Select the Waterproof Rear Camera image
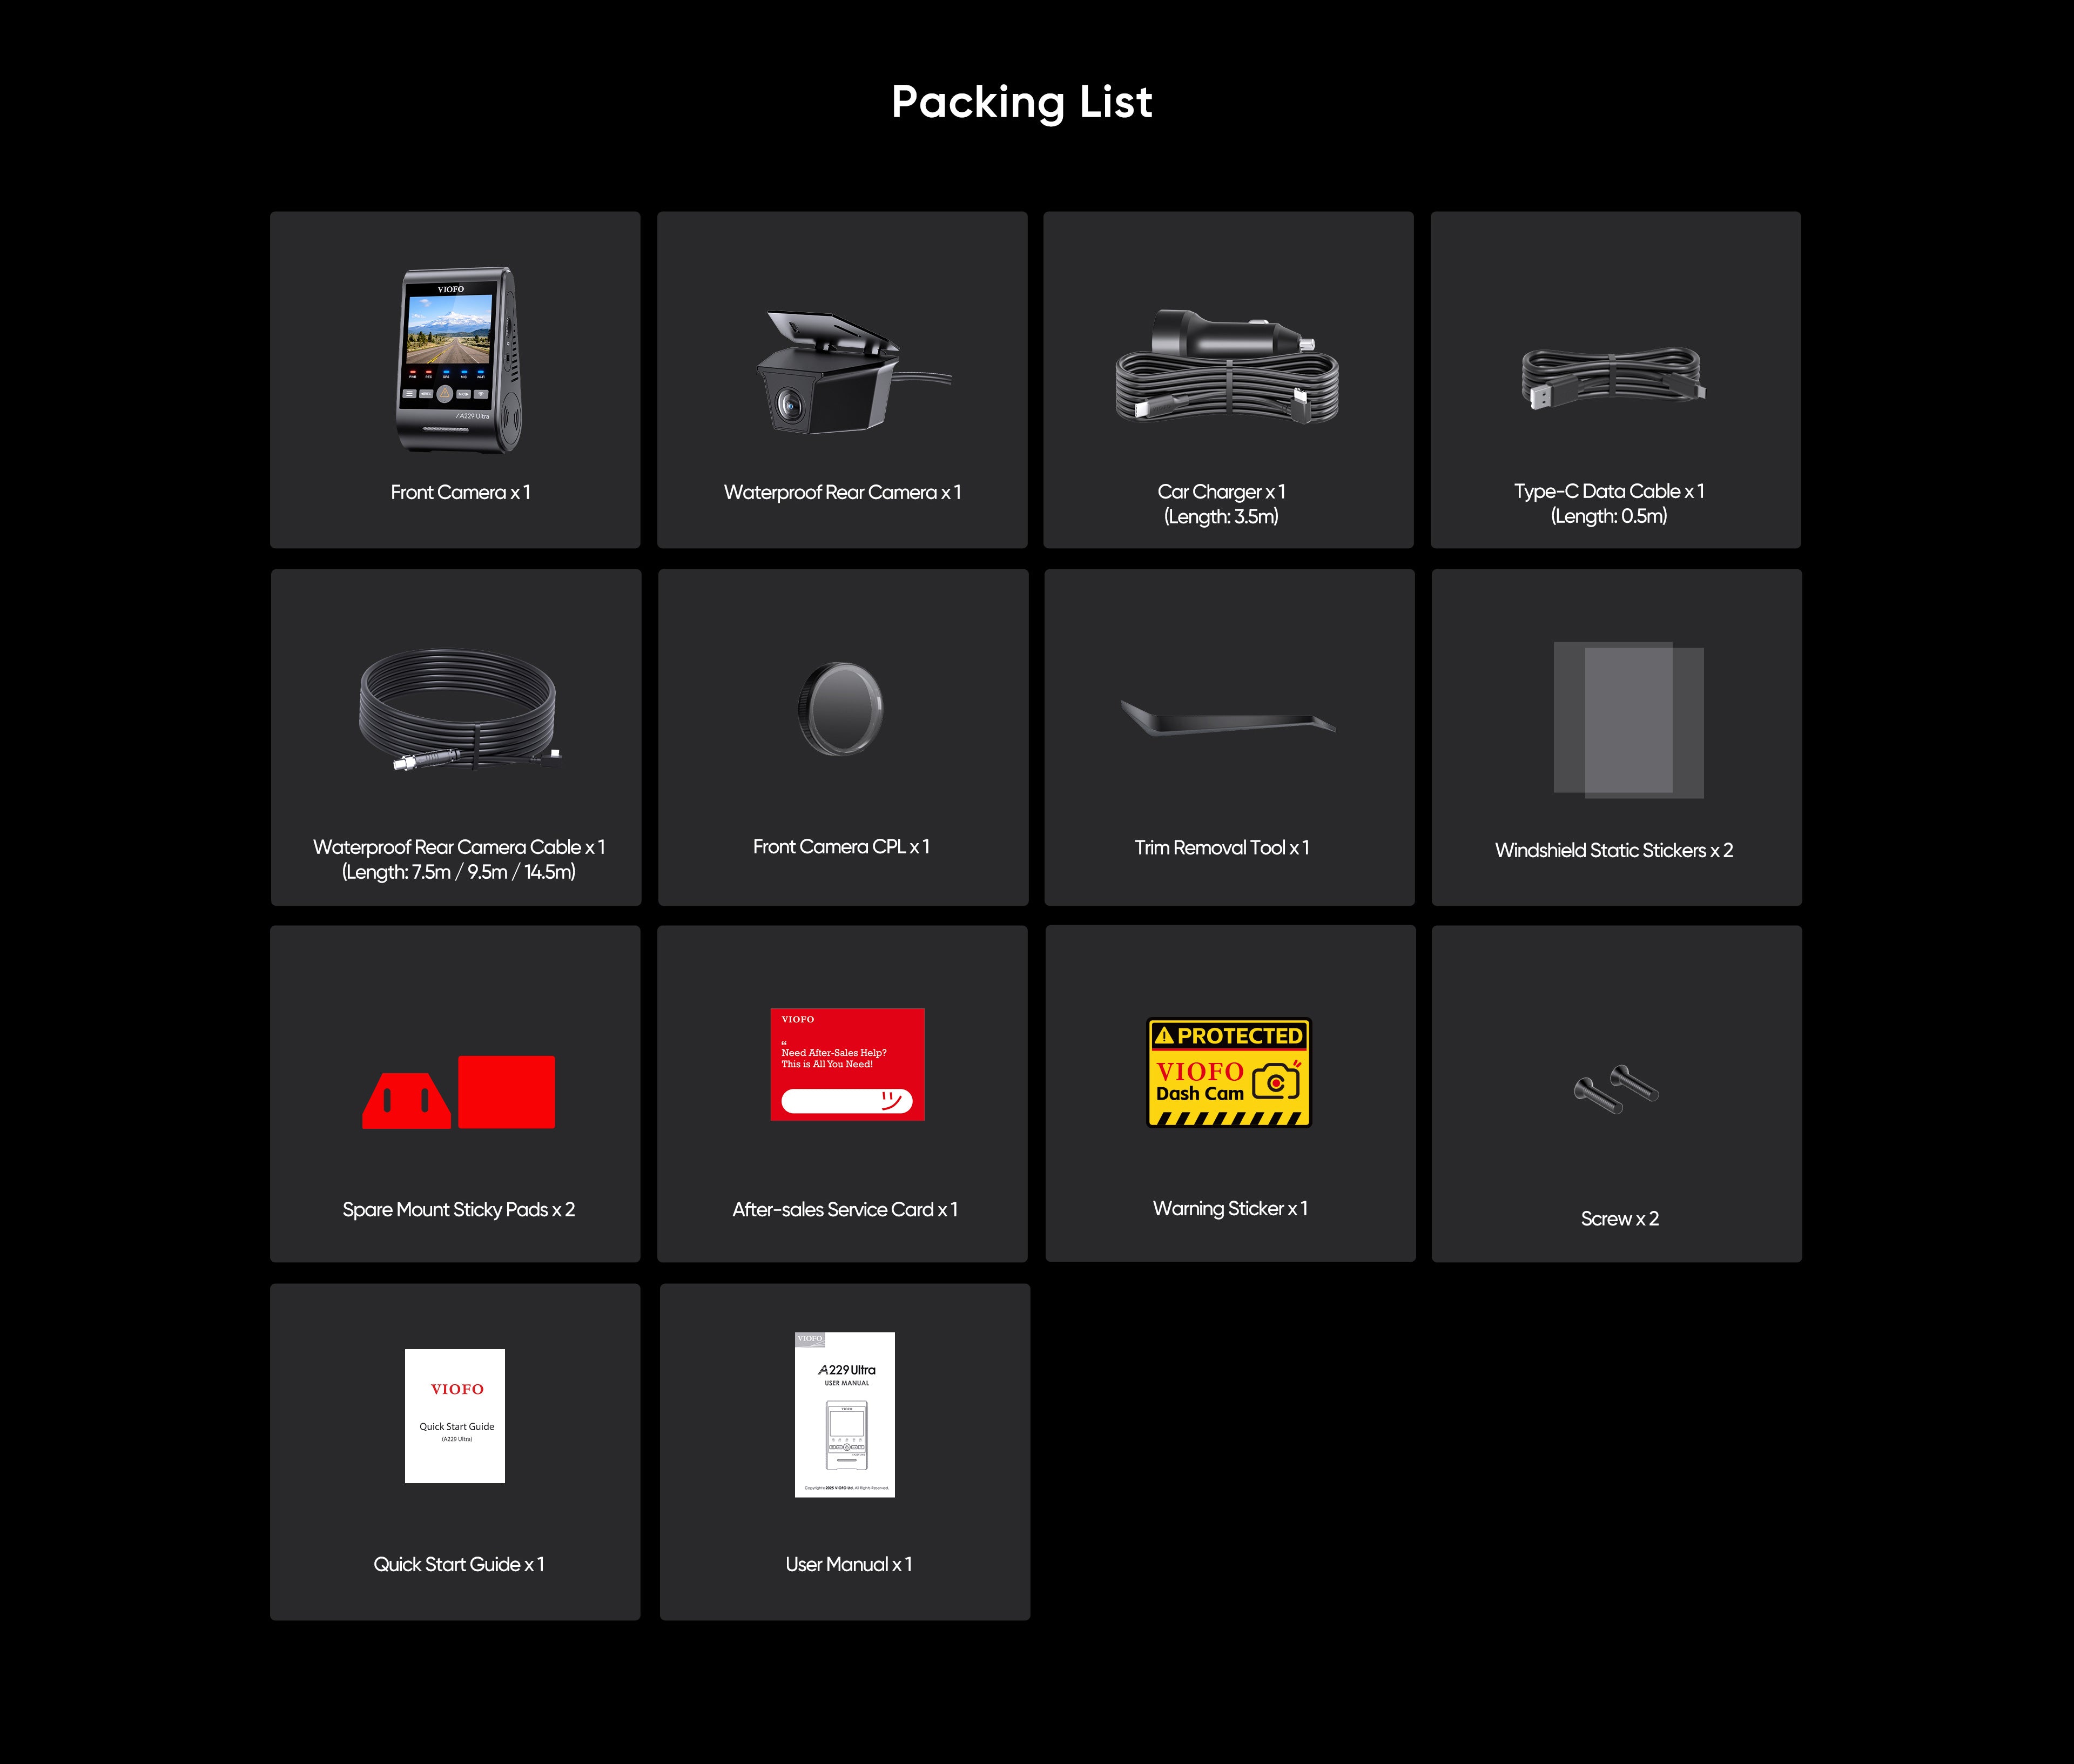Viewport: 2074px width, 1764px height. [x=852, y=372]
